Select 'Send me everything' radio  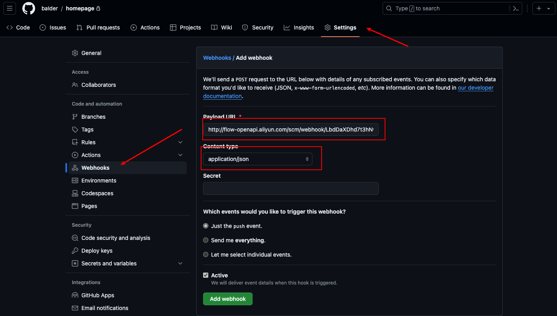pyautogui.click(x=206, y=240)
